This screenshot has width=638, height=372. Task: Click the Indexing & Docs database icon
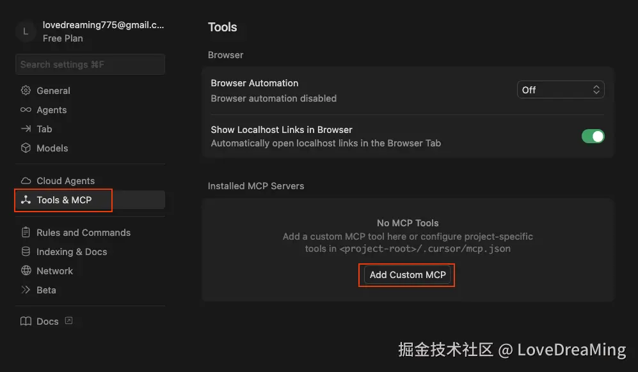pyautogui.click(x=26, y=252)
